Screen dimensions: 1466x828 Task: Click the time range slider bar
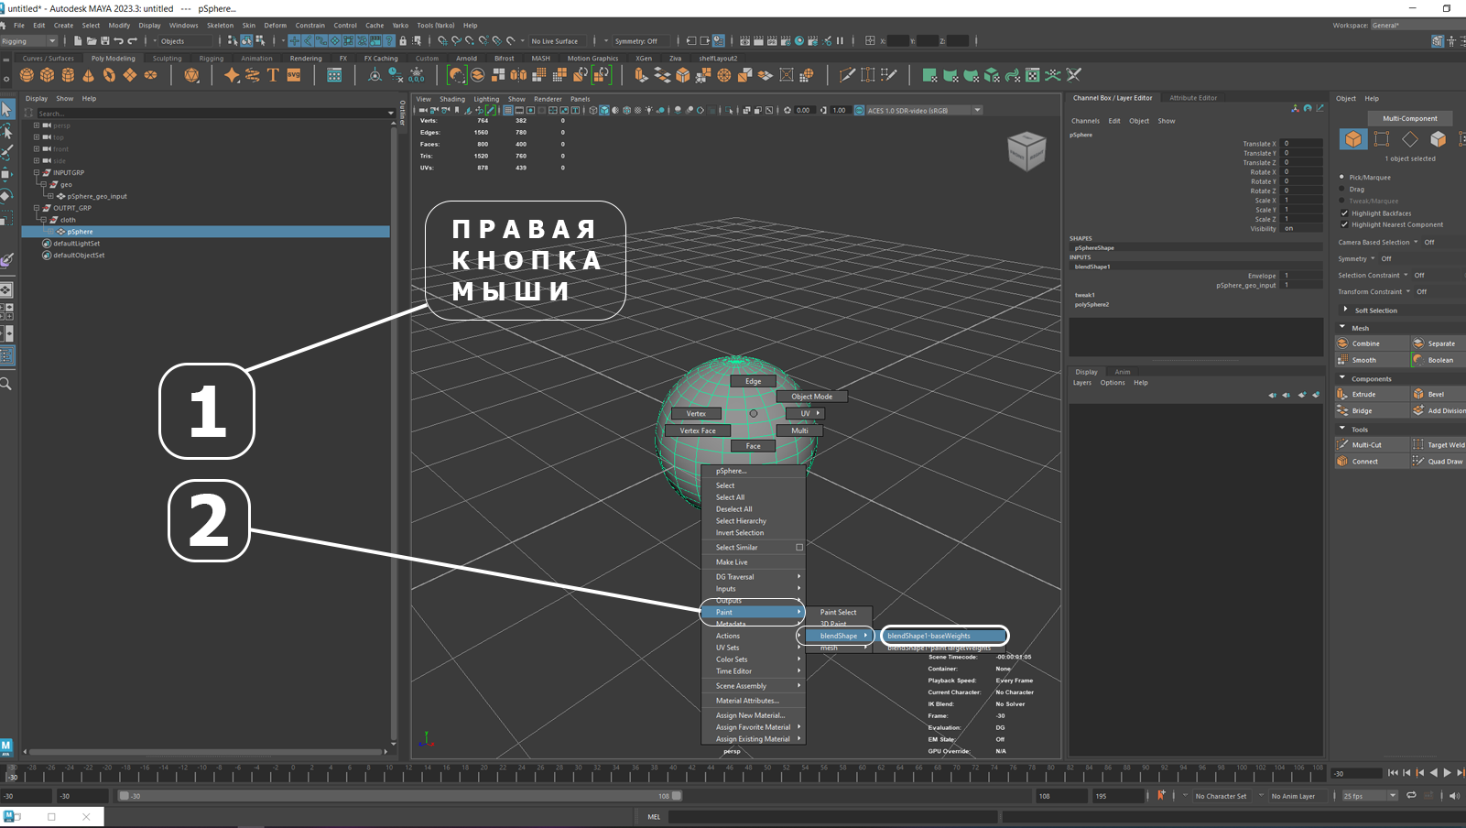click(400, 796)
